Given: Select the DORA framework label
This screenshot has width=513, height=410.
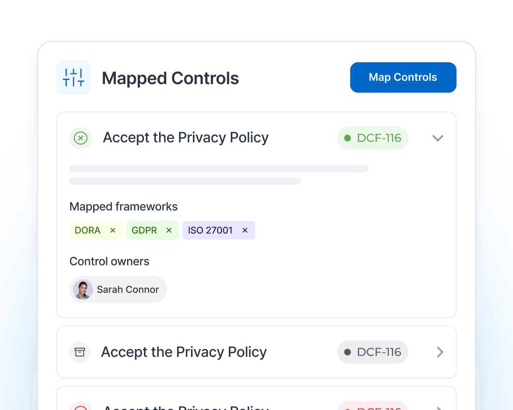Looking at the screenshot, I should (x=88, y=230).
